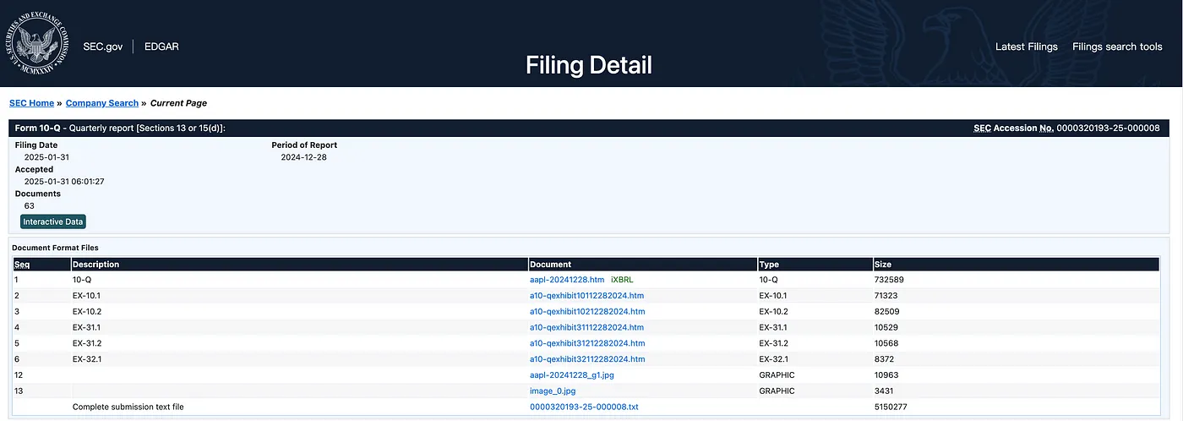
Task: Click Period of Report value 2024-12-28
Action: point(303,157)
